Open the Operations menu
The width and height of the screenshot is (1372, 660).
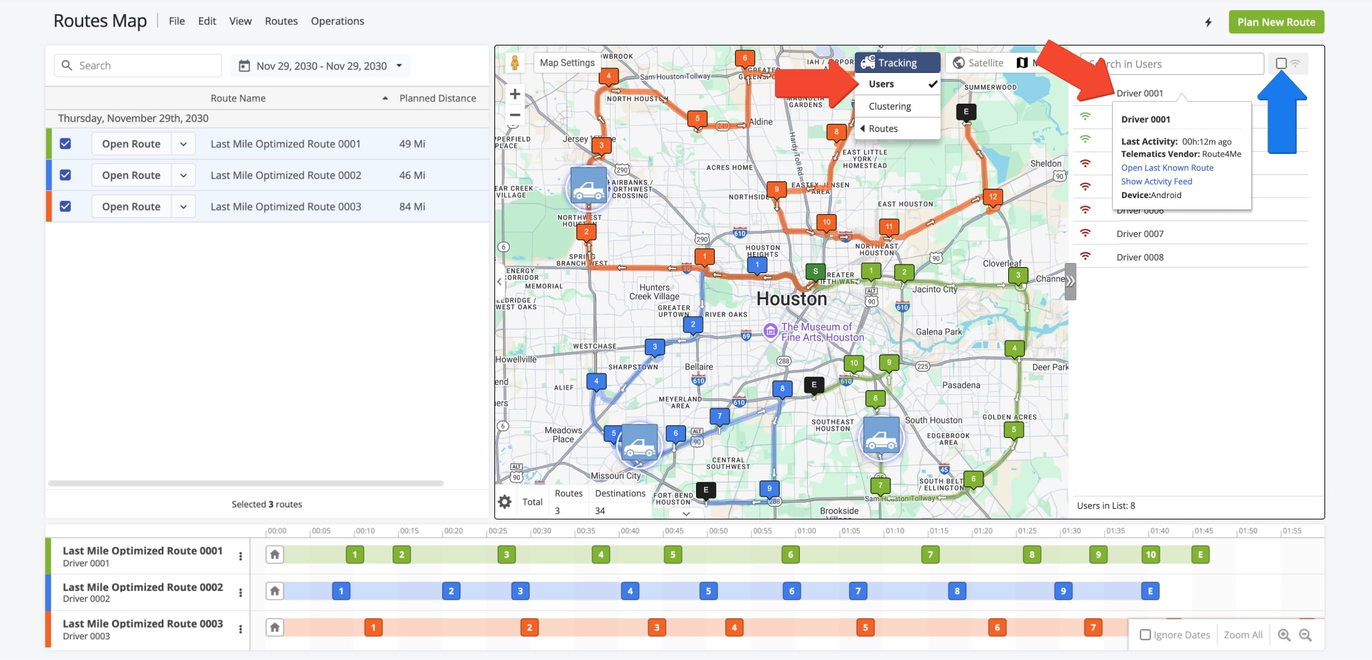(x=338, y=21)
